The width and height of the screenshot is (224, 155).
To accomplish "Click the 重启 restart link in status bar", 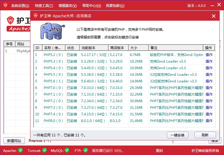I will [x=159, y=150].
